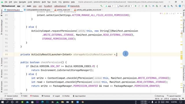Open Device Manager toolbar icon
The width and height of the screenshot is (185, 104).
point(168,6)
